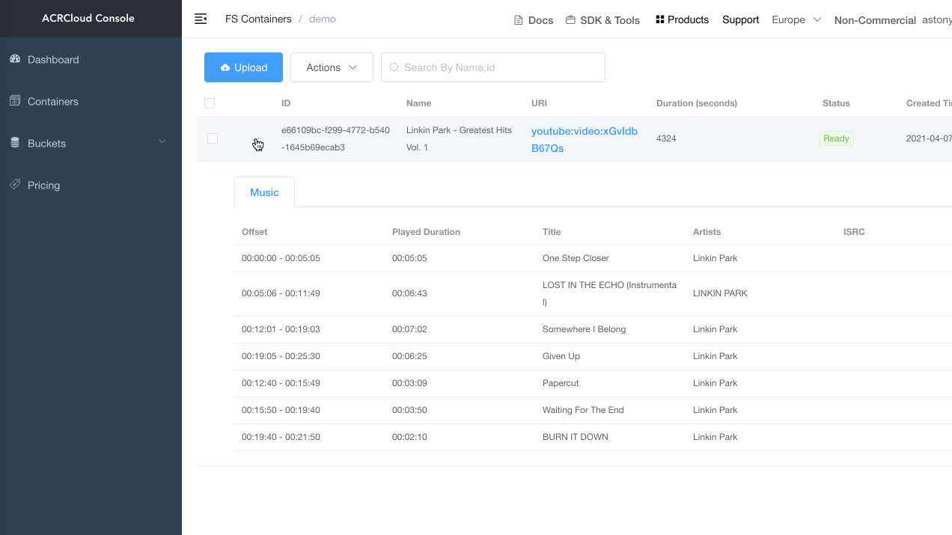Screen dimensions: 952x535
Task: Click the ISRC column header
Action: point(854,232)
